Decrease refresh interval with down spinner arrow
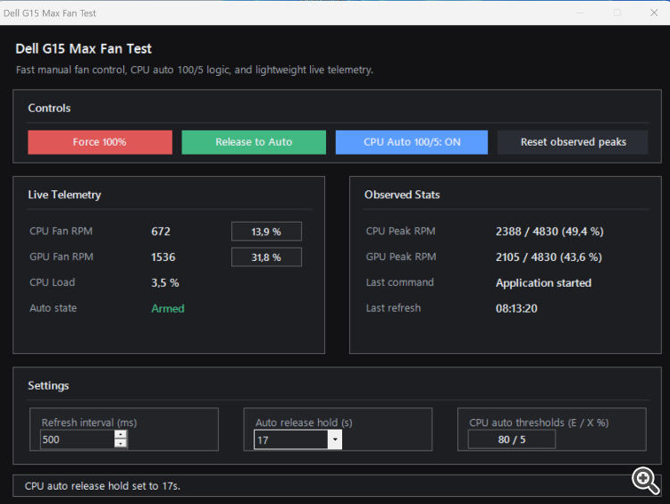Viewport: 670px width, 504px height. [x=121, y=443]
